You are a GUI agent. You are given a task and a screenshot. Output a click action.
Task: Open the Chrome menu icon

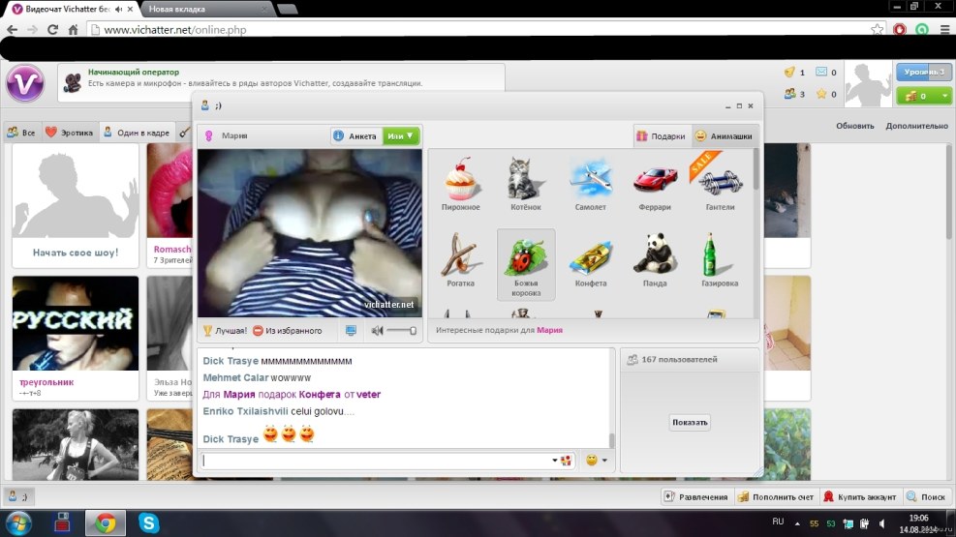944,29
